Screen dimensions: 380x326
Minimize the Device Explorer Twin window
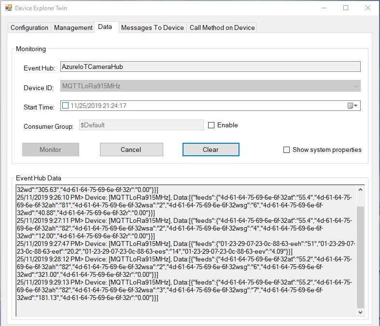[323, 8]
